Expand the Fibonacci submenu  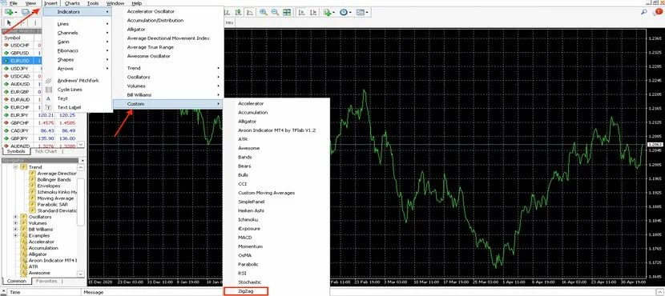78,51
